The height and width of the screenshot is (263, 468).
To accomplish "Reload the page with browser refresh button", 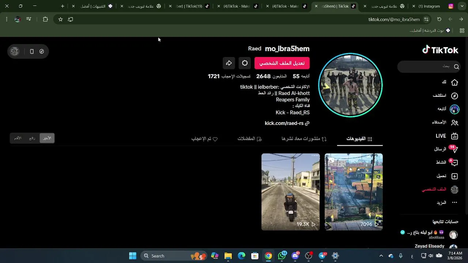I will [439, 19].
